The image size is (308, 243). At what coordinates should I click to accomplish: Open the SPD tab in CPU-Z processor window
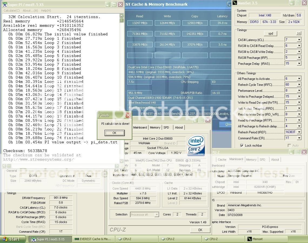tap(166, 127)
